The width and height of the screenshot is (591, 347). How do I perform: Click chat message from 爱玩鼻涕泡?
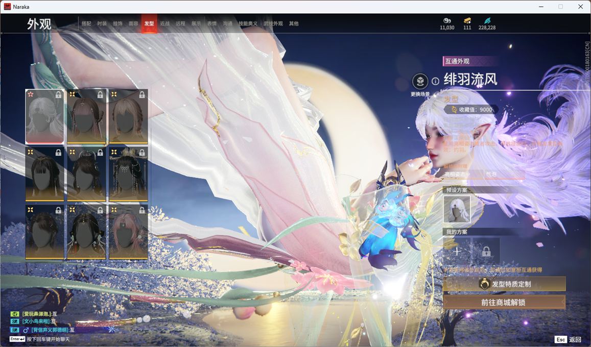click(35, 314)
